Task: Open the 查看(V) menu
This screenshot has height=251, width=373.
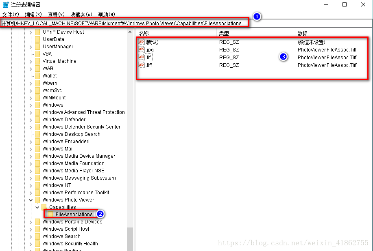Action: 56,15
